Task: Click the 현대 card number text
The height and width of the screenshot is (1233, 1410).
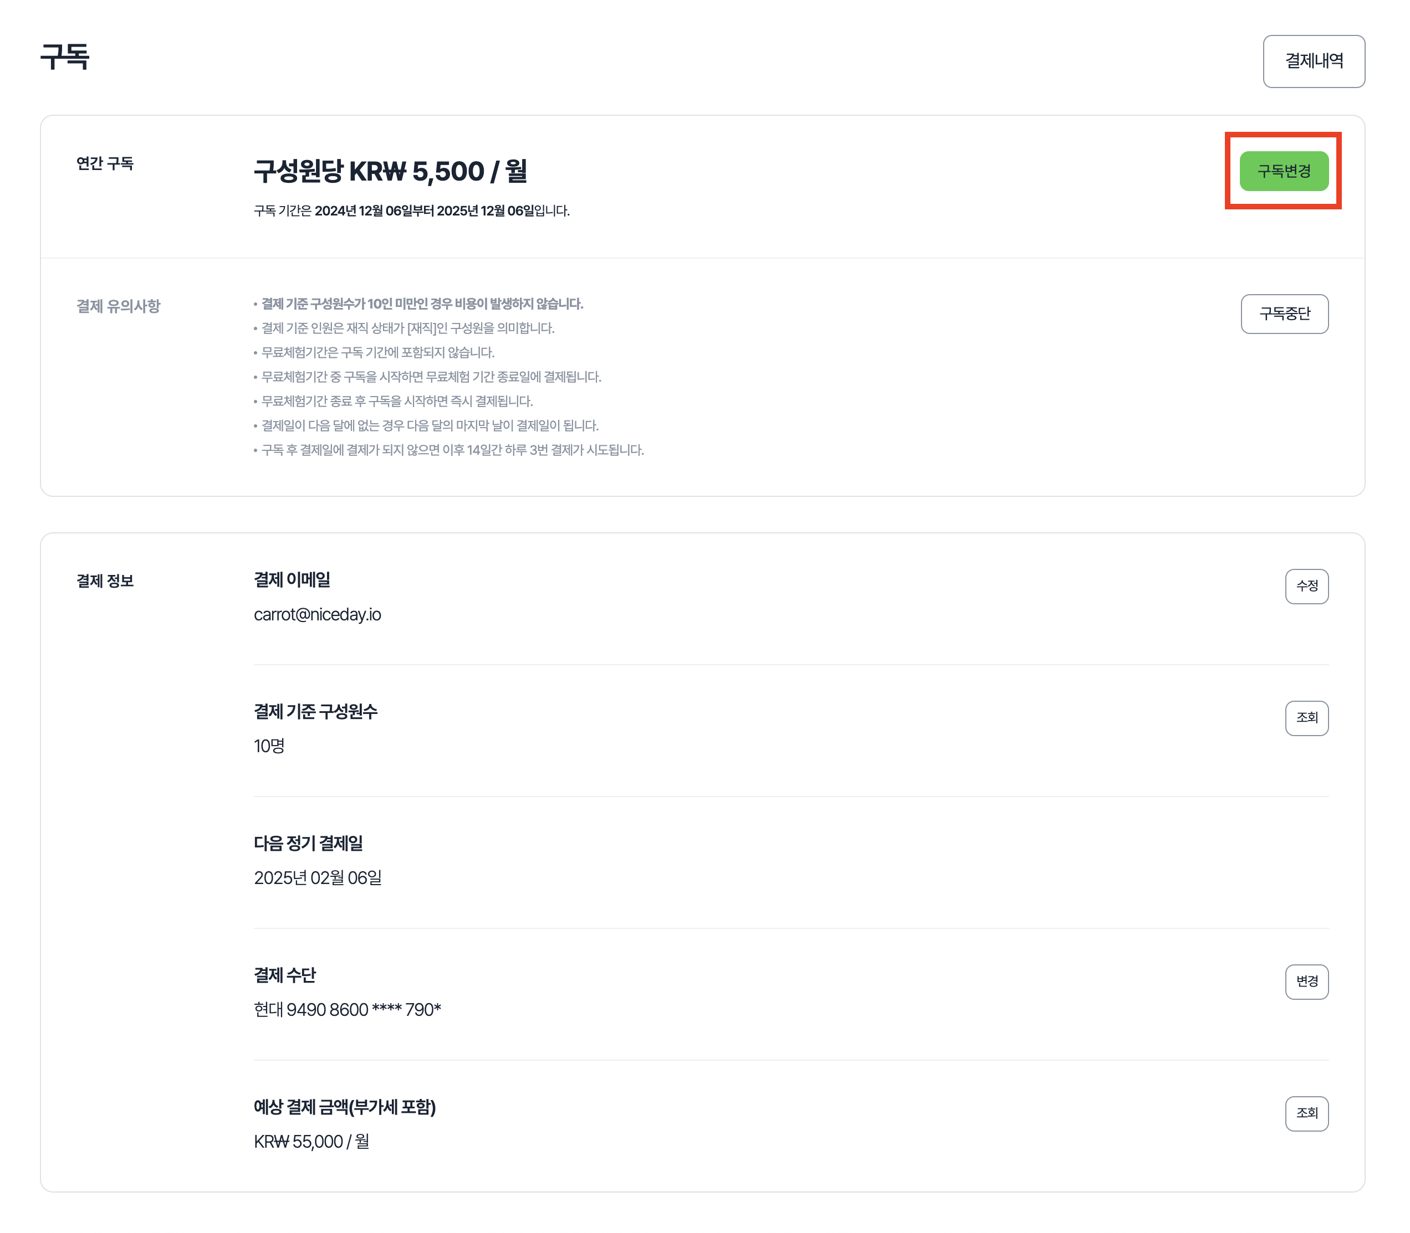Action: (347, 1009)
